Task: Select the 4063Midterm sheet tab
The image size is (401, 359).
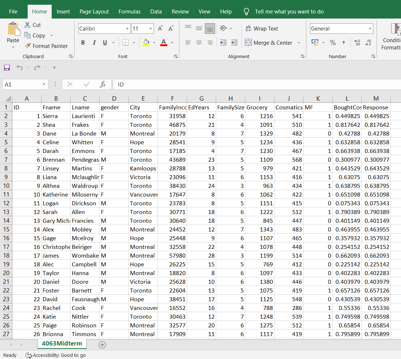Action: click(x=62, y=343)
